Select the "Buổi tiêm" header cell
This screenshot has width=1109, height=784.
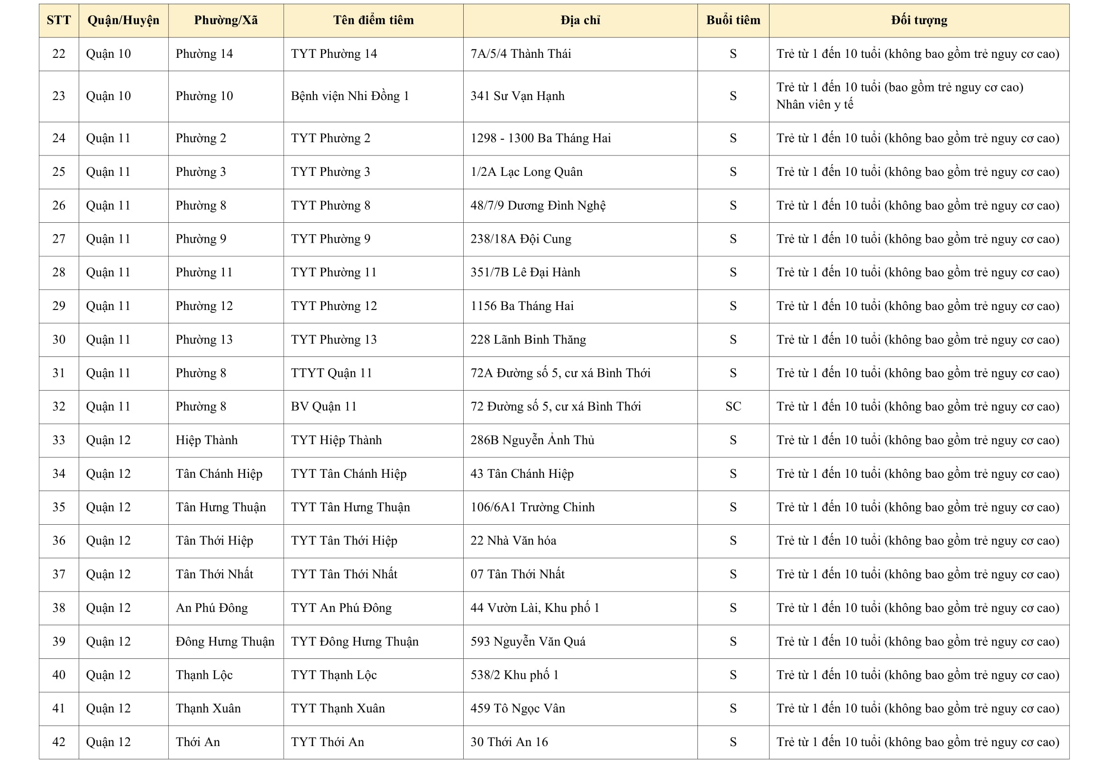click(x=733, y=20)
